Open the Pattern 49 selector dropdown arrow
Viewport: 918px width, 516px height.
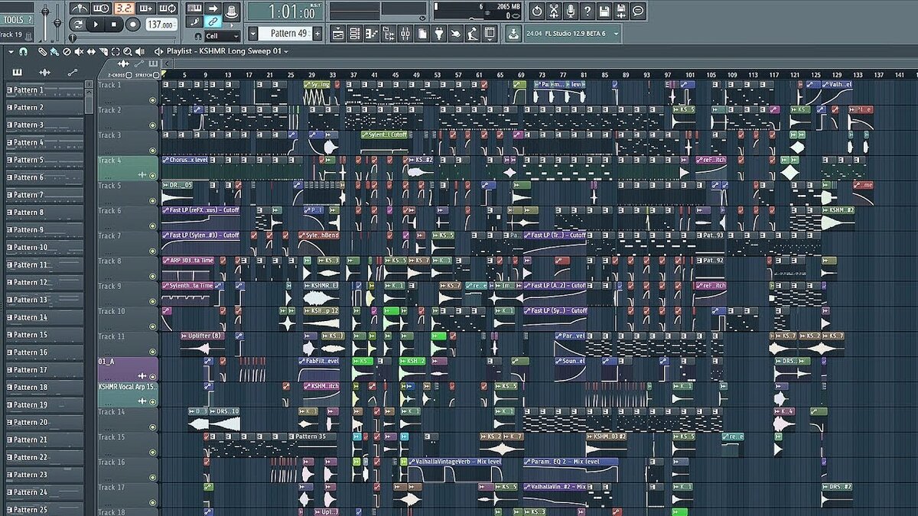click(252, 34)
